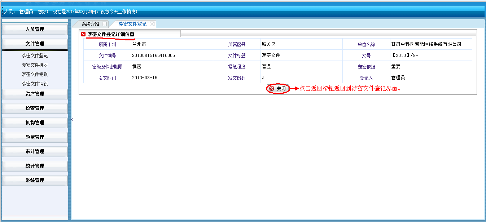Screen dimensions: 486x222
Task: Click the 管理员 value beside 登记人
Action: pyautogui.click(x=398, y=78)
